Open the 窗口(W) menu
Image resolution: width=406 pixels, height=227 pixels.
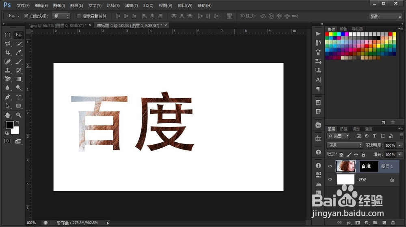(185, 5)
